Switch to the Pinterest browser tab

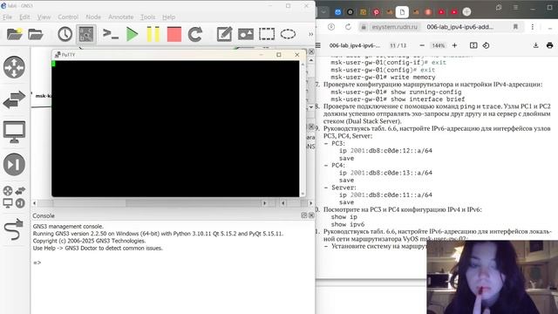(x=376, y=12)
